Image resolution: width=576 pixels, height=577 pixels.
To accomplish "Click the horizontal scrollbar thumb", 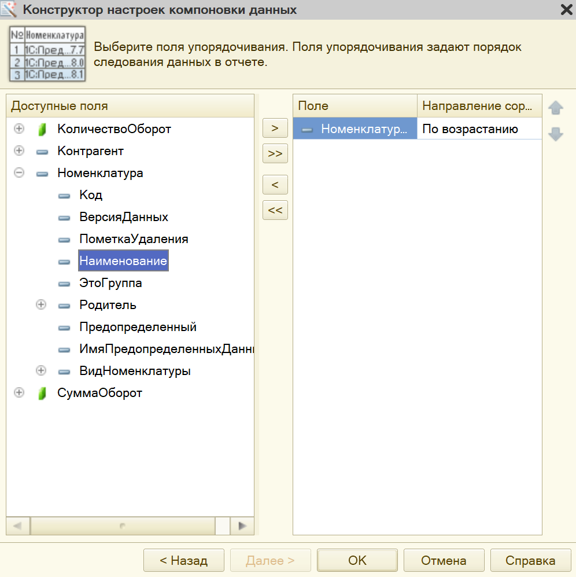I will click(123, 525).
